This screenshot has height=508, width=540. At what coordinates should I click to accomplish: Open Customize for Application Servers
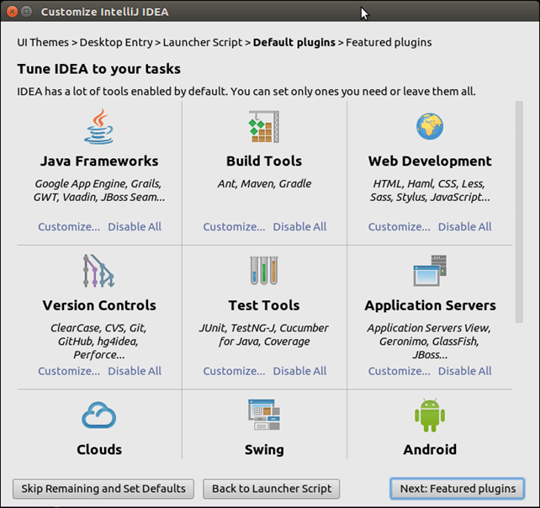[400, 371]
